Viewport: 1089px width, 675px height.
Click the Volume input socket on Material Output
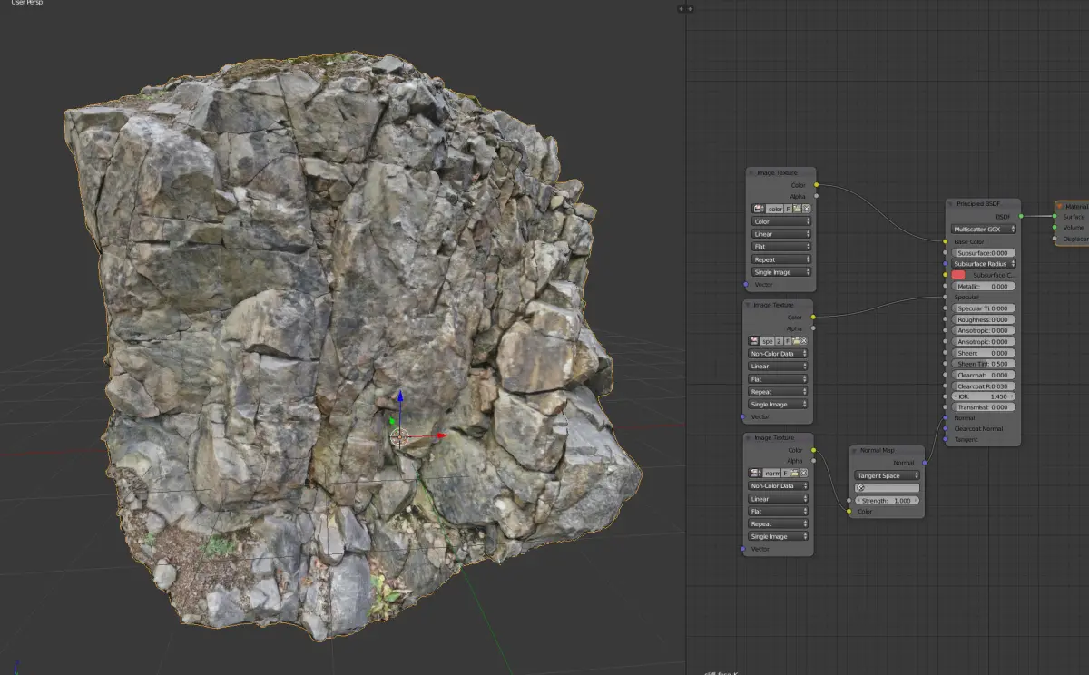[1055, 227]
